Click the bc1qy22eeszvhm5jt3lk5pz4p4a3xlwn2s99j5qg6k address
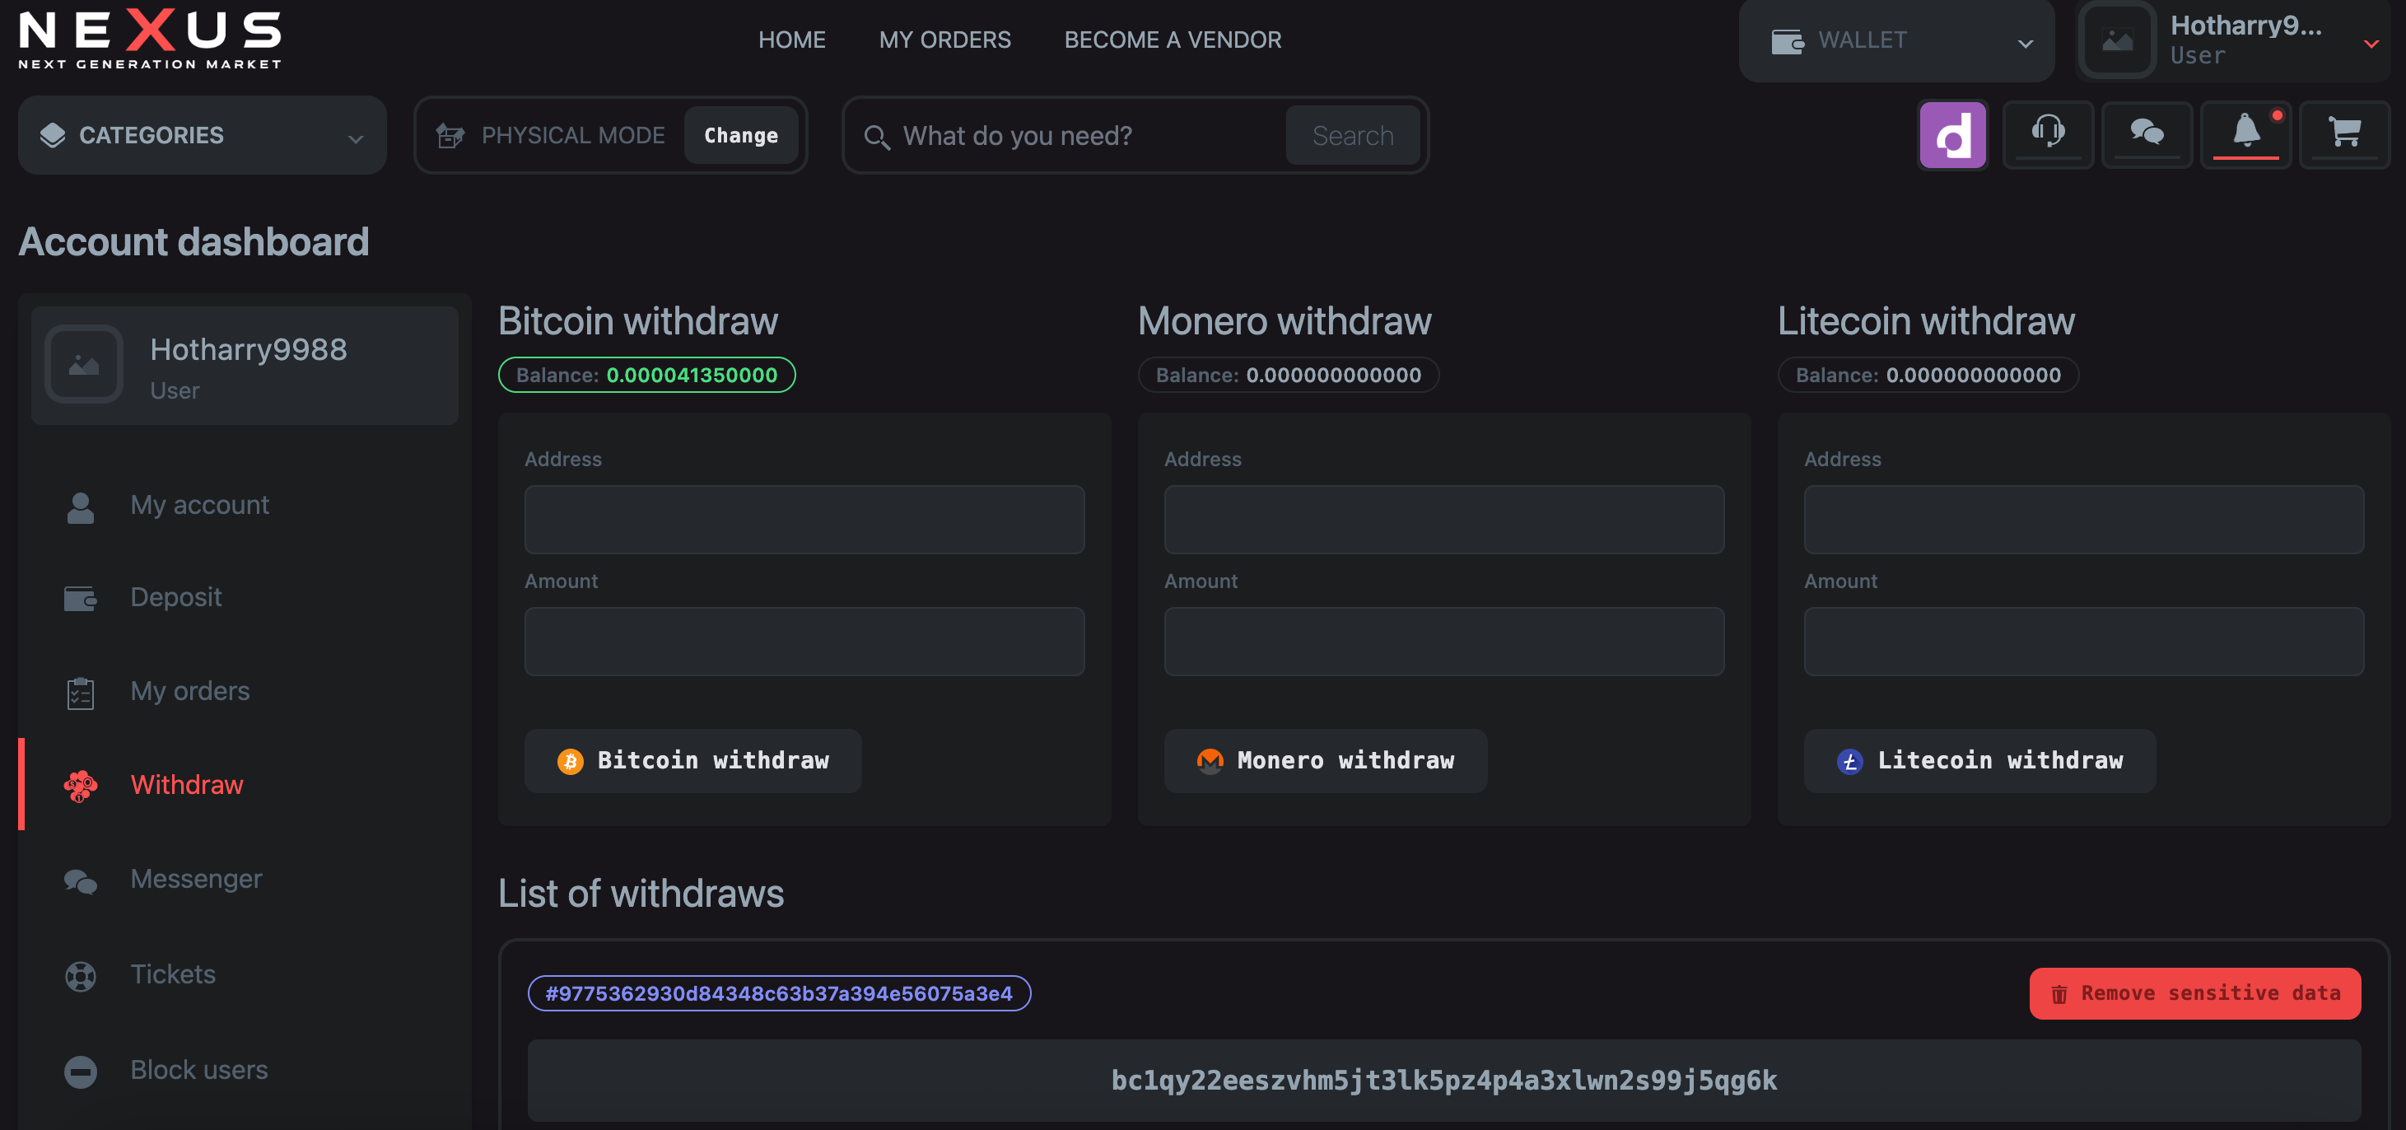Viewport: 2406px width, 1130px height. (1444, 1081)
